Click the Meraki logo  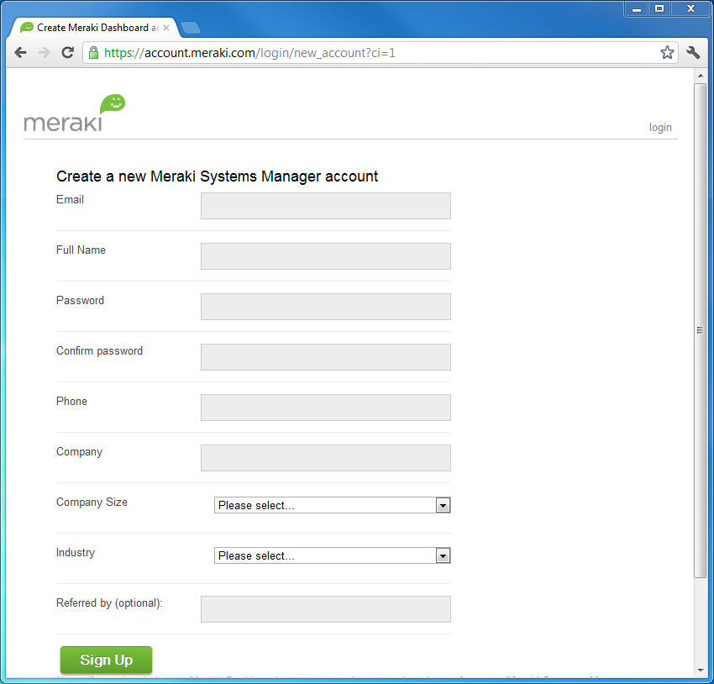(75, 113)
